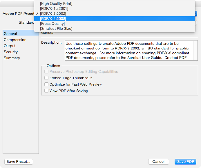Go to the Security settings category
Image resolution: width=201 pixels, height=168 pixels.
click(x=21, y=52)
